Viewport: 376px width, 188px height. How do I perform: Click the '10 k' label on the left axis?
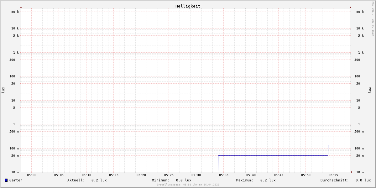click(x=15, y=29)
